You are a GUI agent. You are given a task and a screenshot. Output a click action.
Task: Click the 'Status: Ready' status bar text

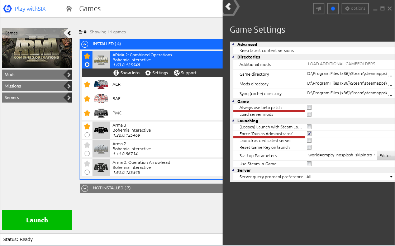click(x=18, y=240)
